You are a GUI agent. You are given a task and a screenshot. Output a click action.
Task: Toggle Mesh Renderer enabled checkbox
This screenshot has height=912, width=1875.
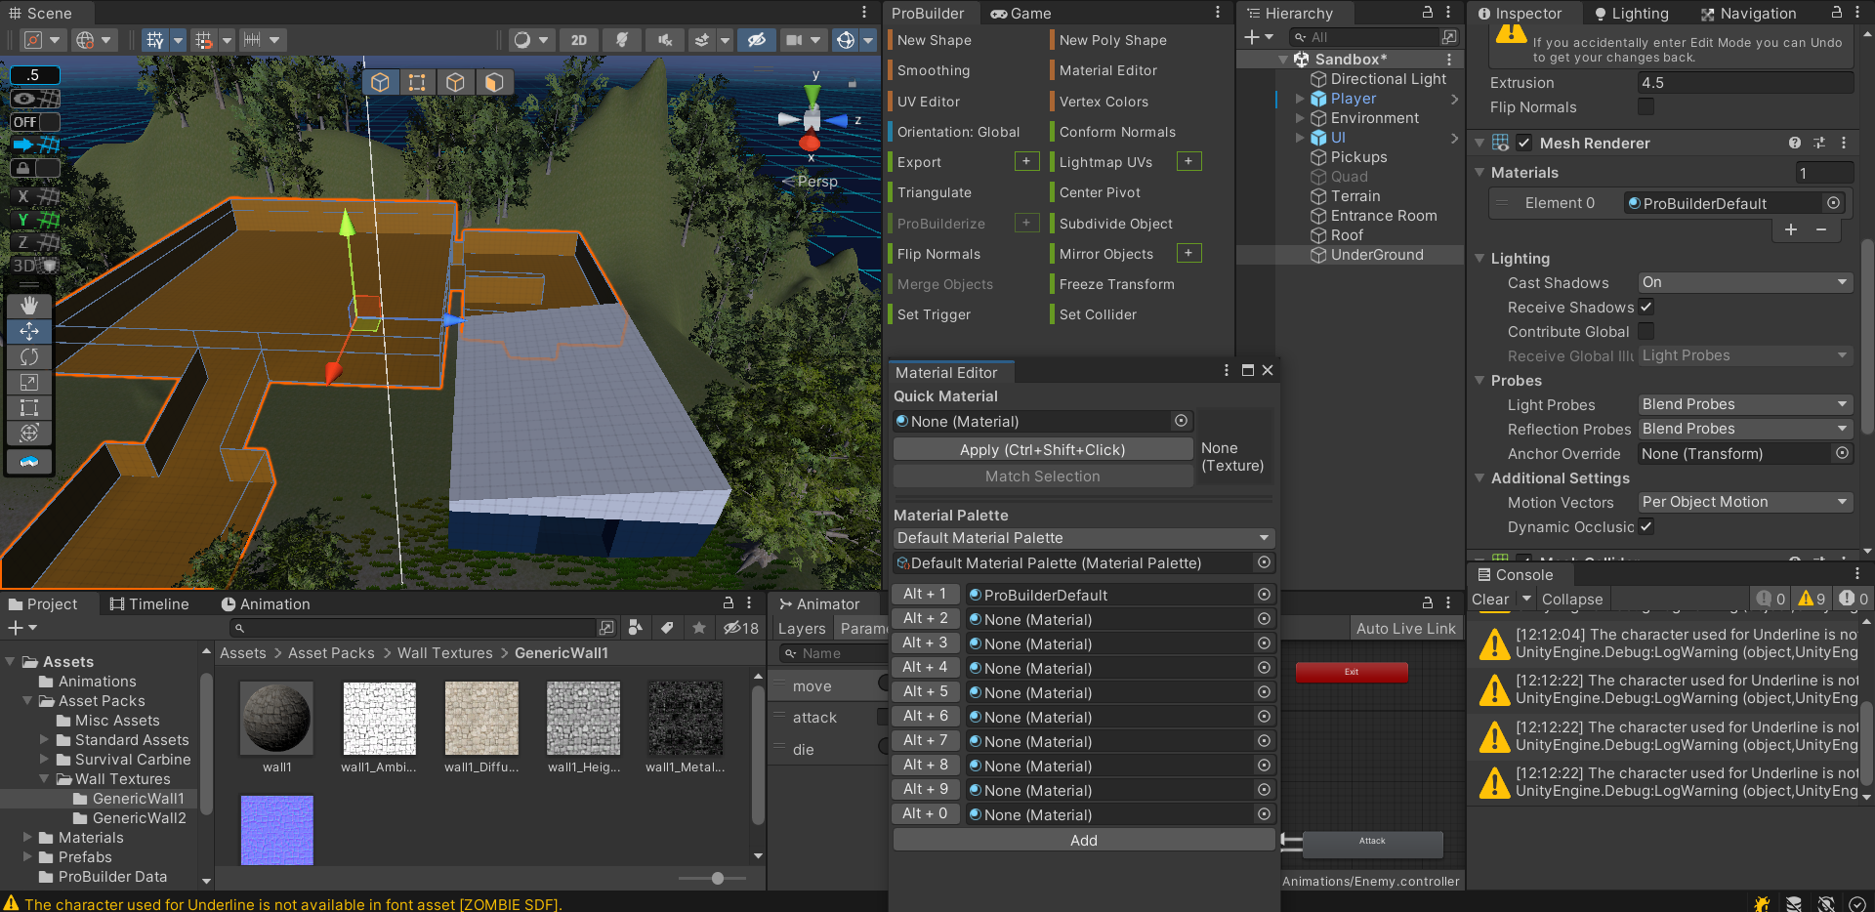[x=1524, y=143]
